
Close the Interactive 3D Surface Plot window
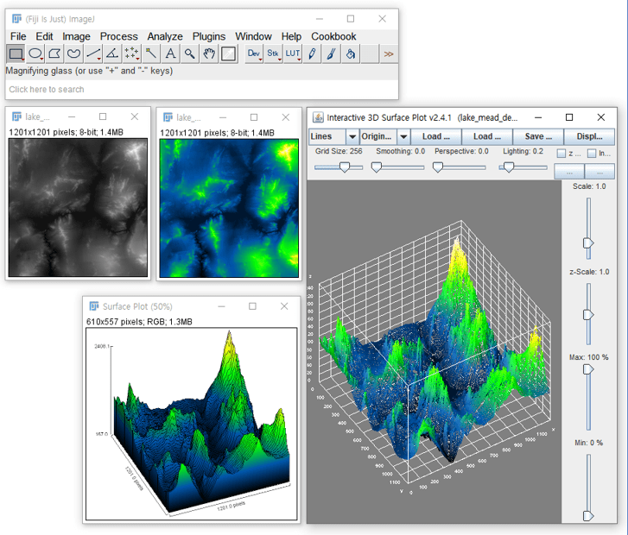point(600,117)
